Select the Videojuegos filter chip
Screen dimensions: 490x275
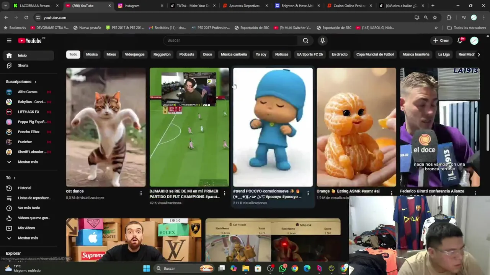tap(135, 54)
